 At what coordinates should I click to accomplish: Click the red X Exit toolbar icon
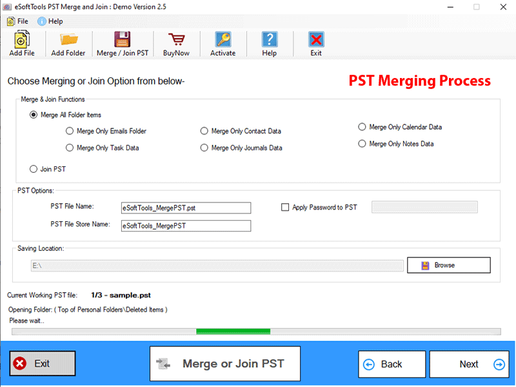tap(316, 39)
